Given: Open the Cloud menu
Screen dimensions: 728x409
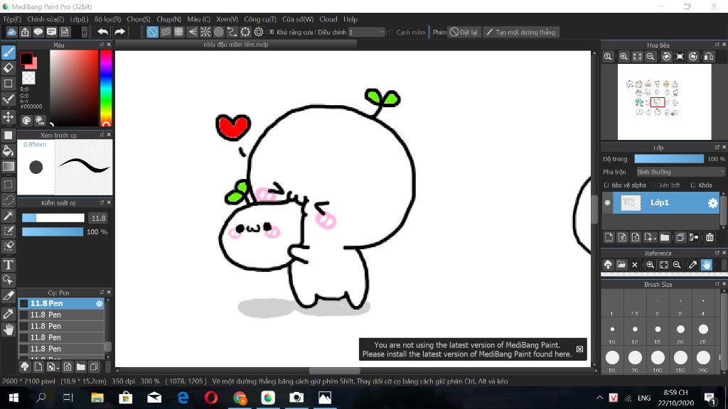Looking at the screenshot, I should click(328, 19).
